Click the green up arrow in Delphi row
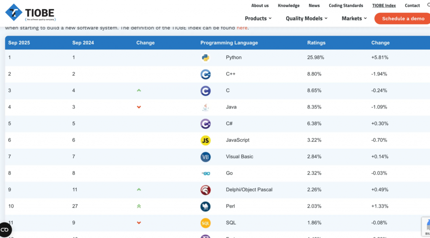This screenshot has width=430, height=238. click(139, 189)
